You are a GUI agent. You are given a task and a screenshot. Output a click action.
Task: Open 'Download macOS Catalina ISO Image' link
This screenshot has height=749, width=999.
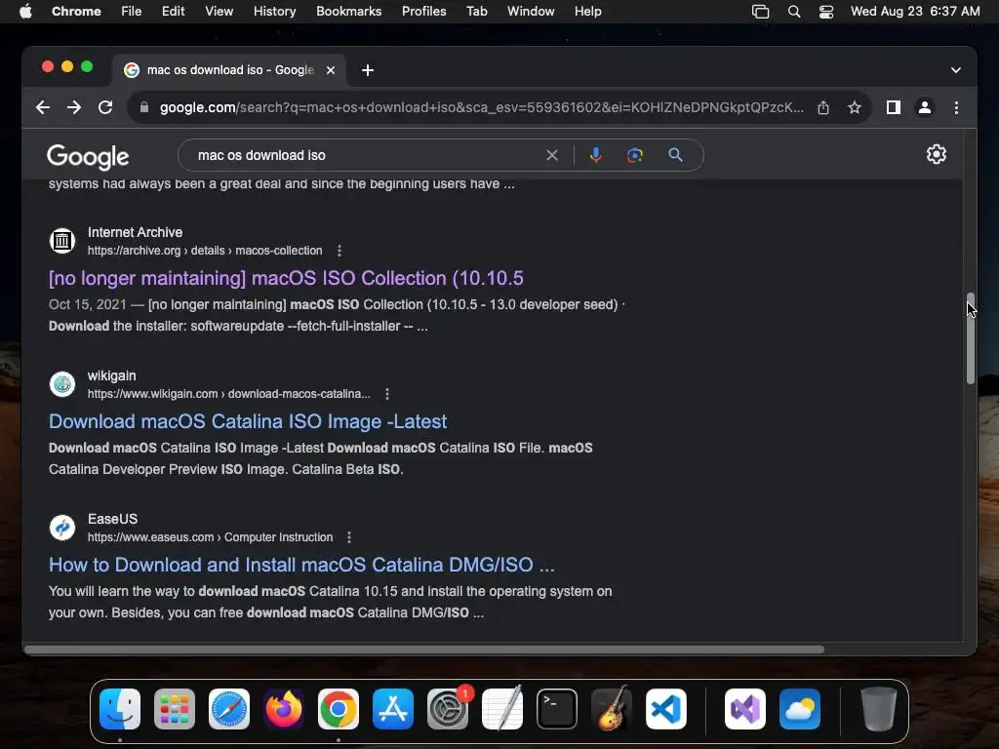248,421
